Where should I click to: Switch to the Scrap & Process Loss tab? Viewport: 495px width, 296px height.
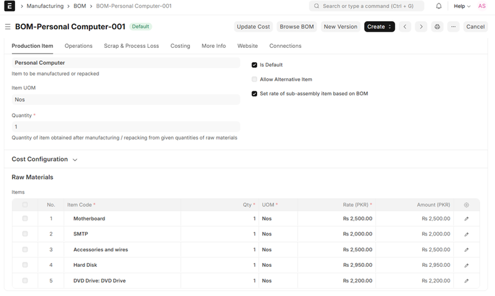click(131, 46)
